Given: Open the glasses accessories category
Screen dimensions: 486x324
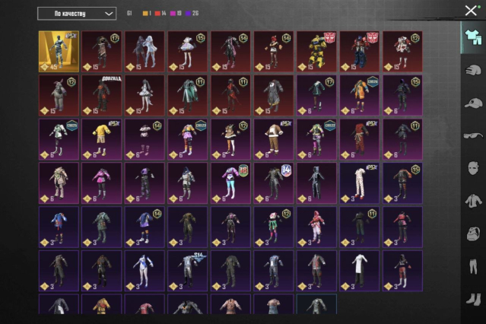Looking at the screenshot, I should pyautogui.click(x=472, y=136).
